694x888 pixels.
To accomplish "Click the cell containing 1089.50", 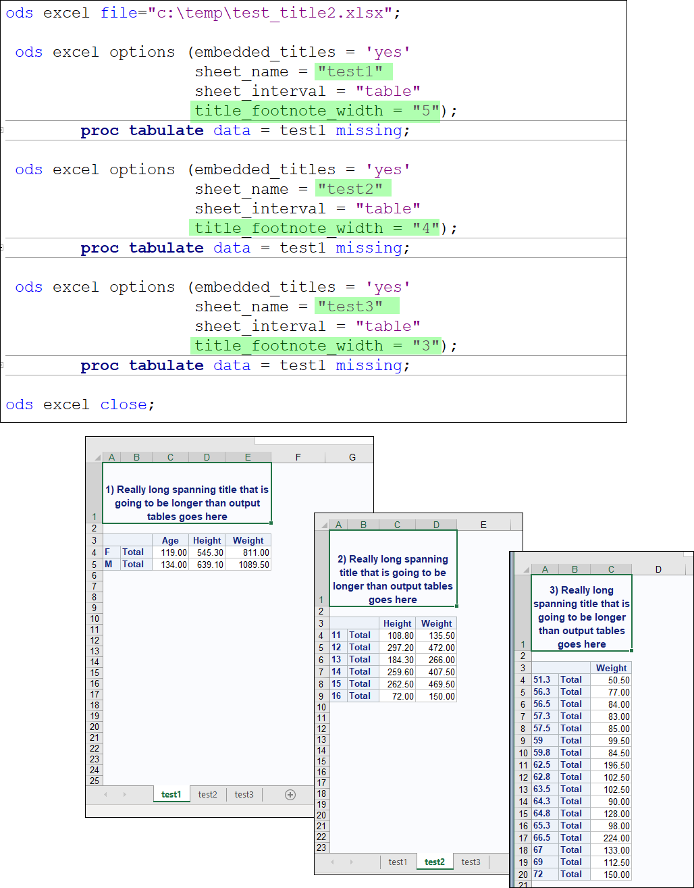I will tap(248, 565).
